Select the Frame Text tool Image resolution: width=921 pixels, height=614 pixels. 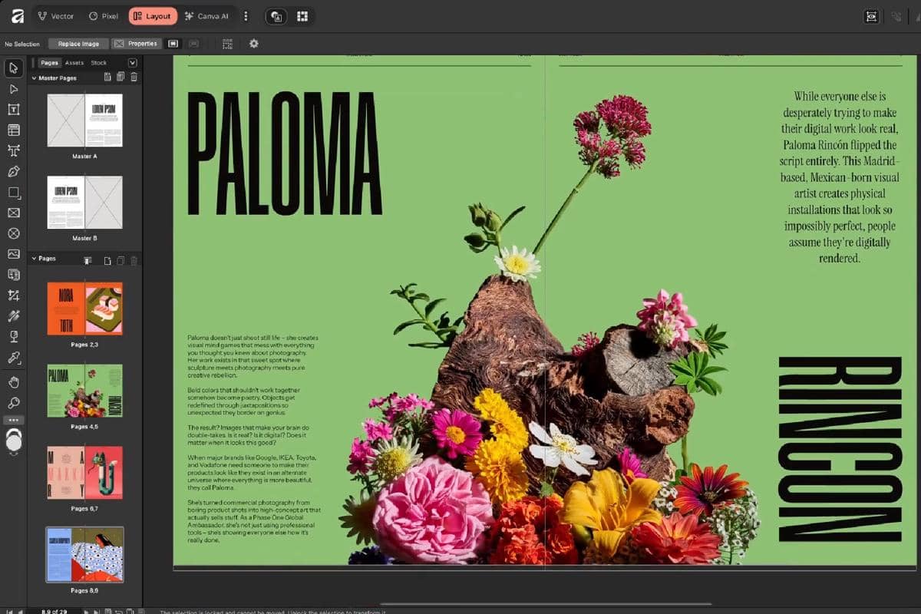[x=14, y=110]
